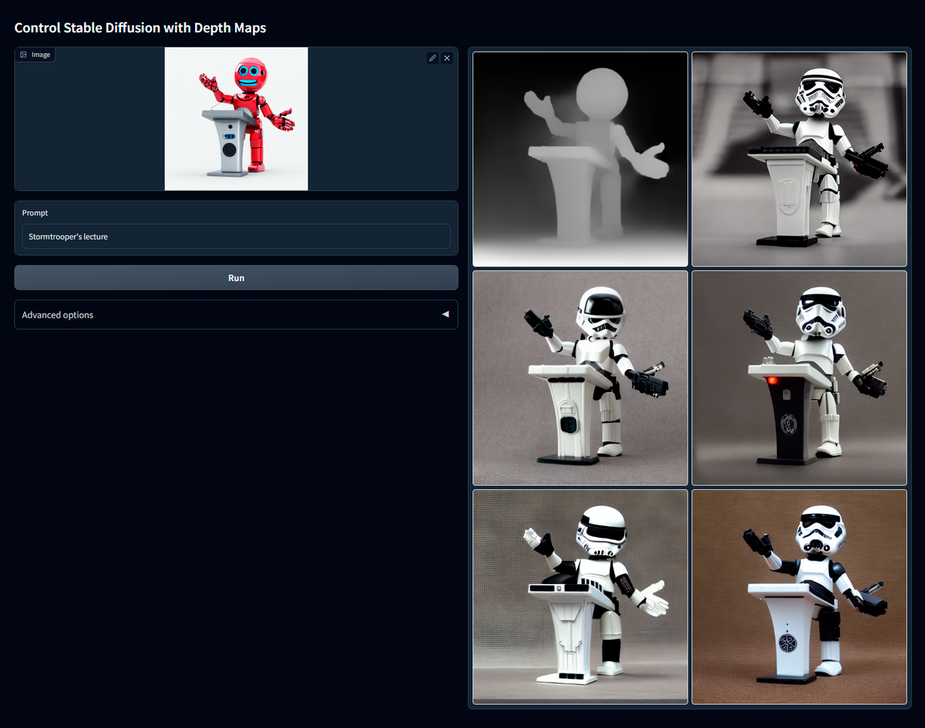Click the triangle arrow beside Advanced options
This screenshot has width=925, height=728.
pyautogui.click(x=445, y=314)
